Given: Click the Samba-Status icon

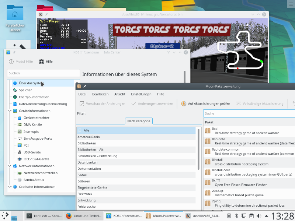Looking at the screenshot, I should 20,180.
